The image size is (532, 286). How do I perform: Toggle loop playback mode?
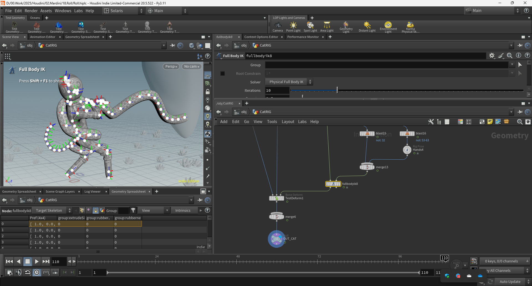point(28,272)
